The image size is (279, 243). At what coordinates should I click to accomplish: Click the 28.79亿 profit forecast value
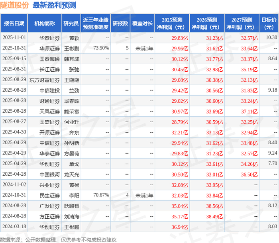pyautogui.click(x=180, y=122)
